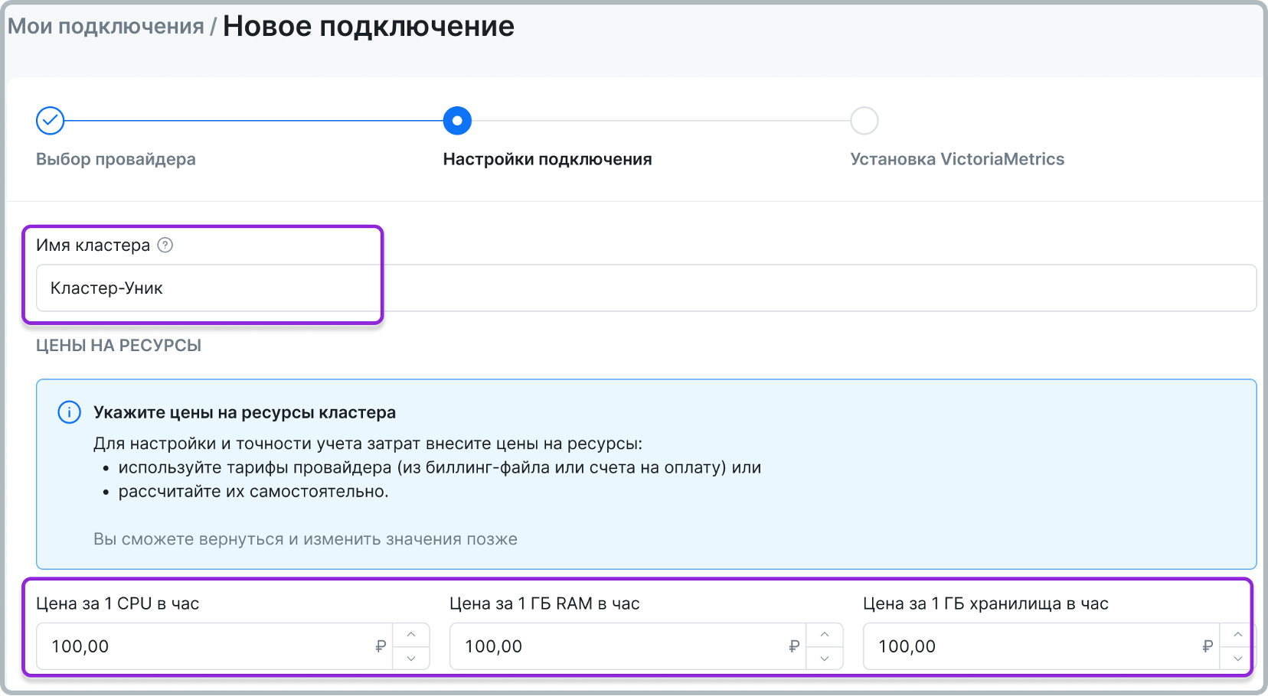Click the info icon in the blue notice
The height and width of the screenshot is (696, 1268).
[x=70, y=412]
